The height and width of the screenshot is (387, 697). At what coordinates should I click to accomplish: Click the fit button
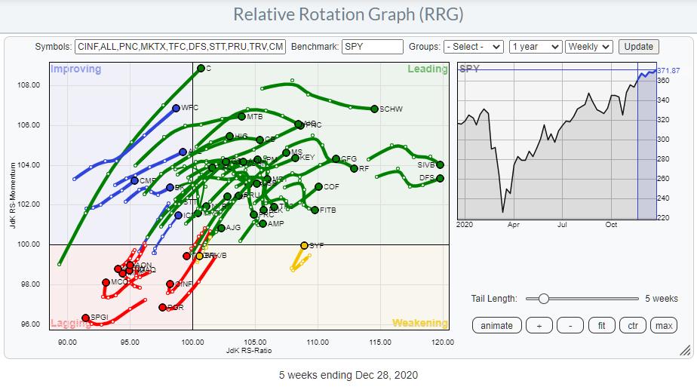(602, 326)
